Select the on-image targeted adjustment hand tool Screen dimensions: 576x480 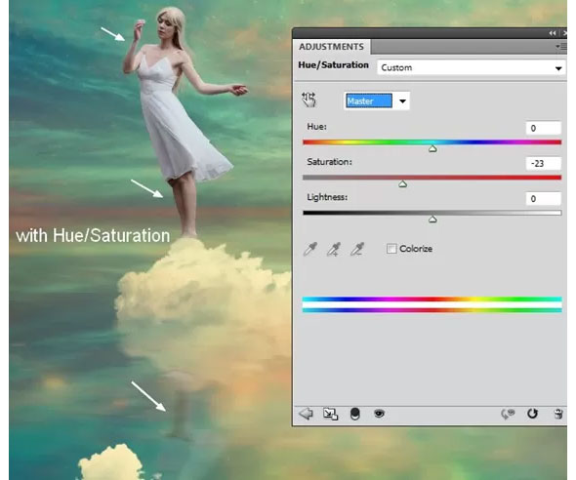(x=309, y=100)
